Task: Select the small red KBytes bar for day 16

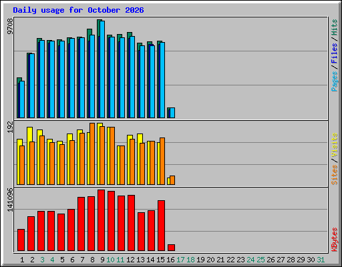Action: 171,248
